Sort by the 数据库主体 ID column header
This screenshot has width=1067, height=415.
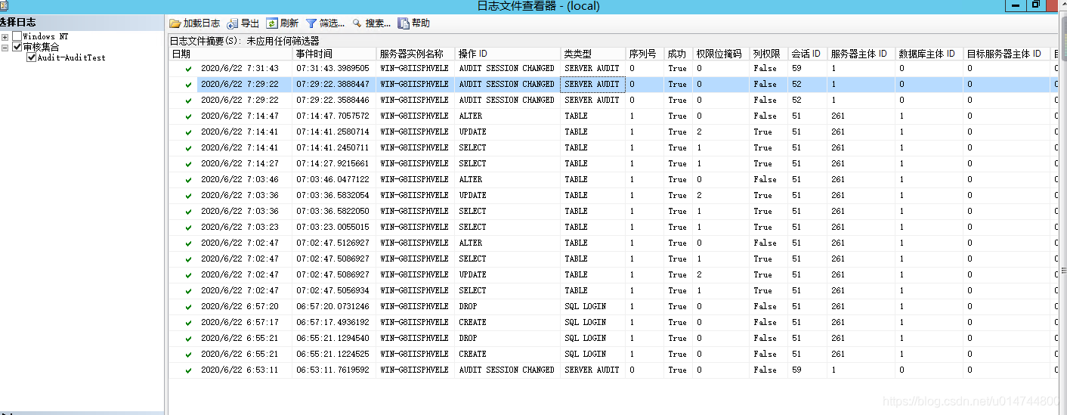click(x=929, y=54)
